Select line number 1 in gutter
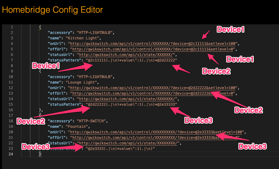The height and width of the screenshot is (169, 279). click(12, 27)
